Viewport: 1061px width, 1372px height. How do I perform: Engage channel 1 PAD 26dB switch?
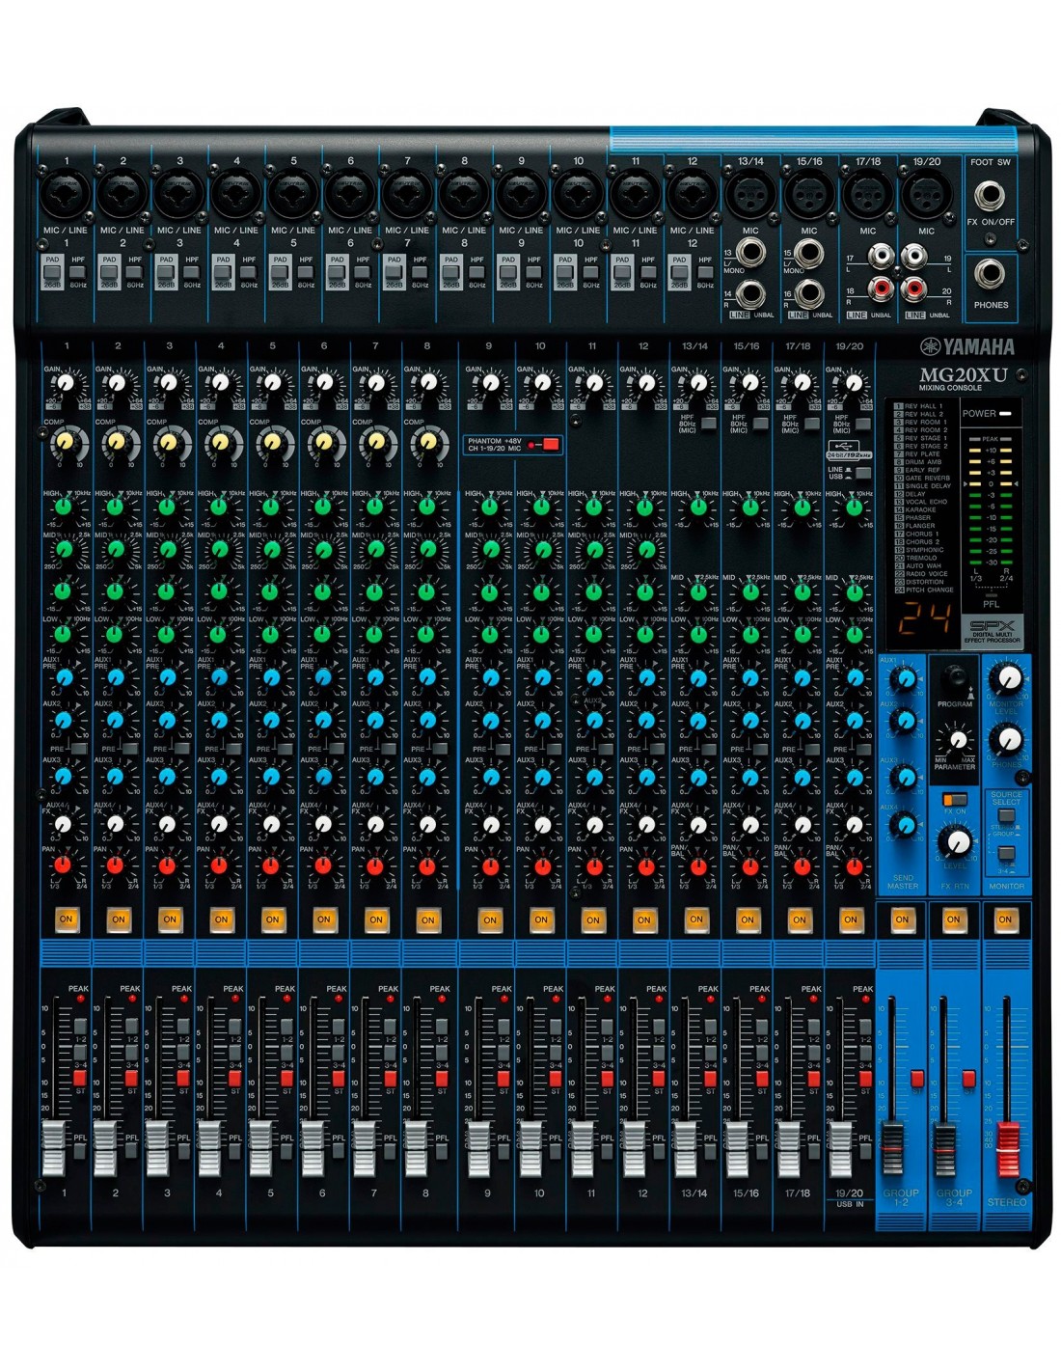[52, 272]
